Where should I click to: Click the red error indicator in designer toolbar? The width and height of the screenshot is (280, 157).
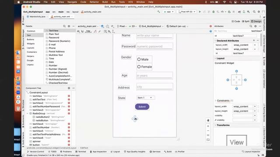coord(210,26)
